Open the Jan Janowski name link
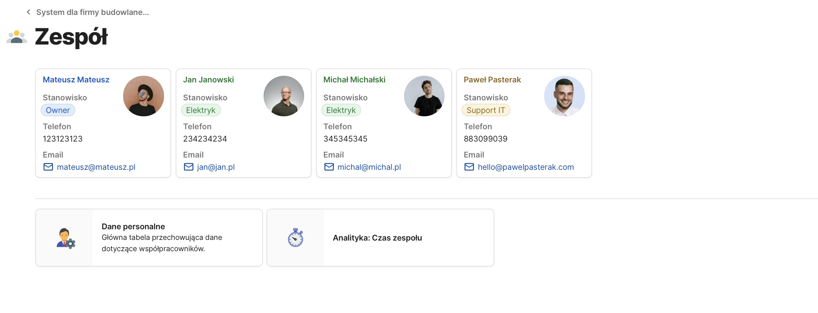The image size is (818, 313). click(x=208, y=80)
